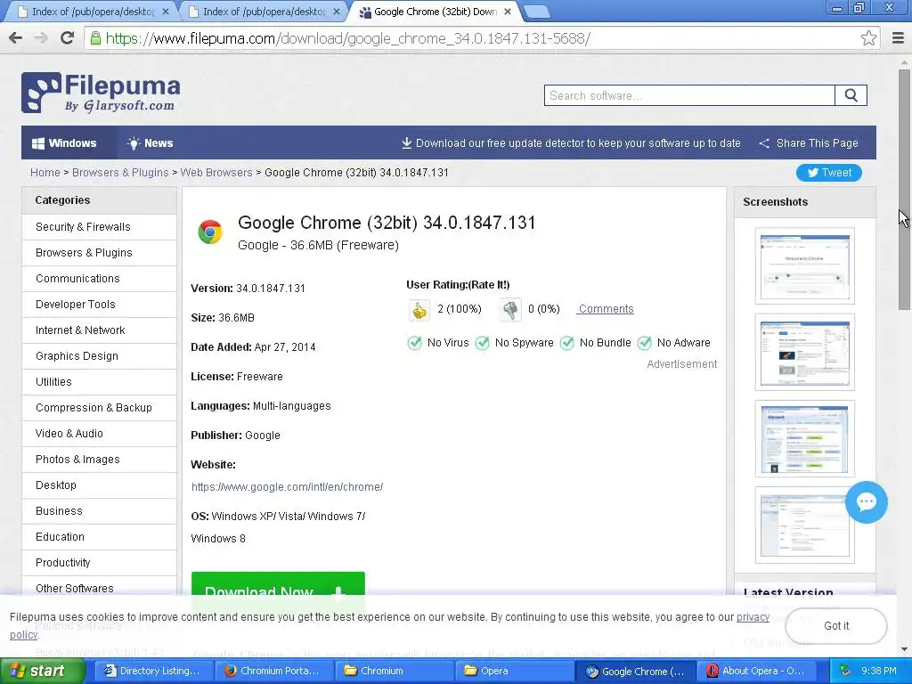The height and width of the screenshot is (684, 912).
Task: Click the thumbs-down rating icon
Action: click(510, 310)
